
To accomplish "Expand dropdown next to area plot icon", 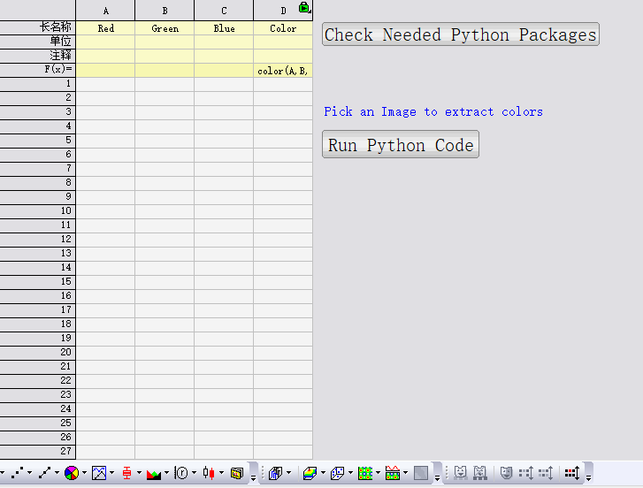I will coord(165,473).
